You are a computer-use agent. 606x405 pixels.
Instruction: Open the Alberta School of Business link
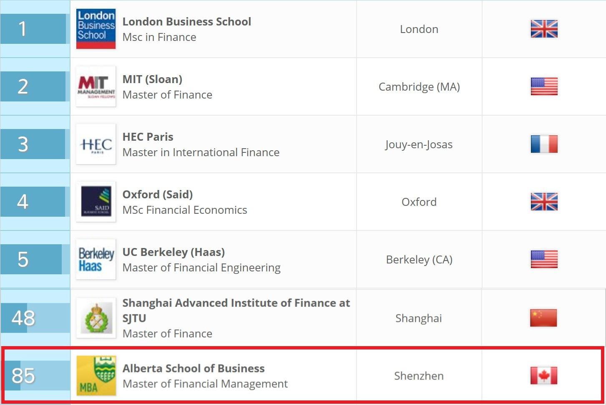[194, 368]
